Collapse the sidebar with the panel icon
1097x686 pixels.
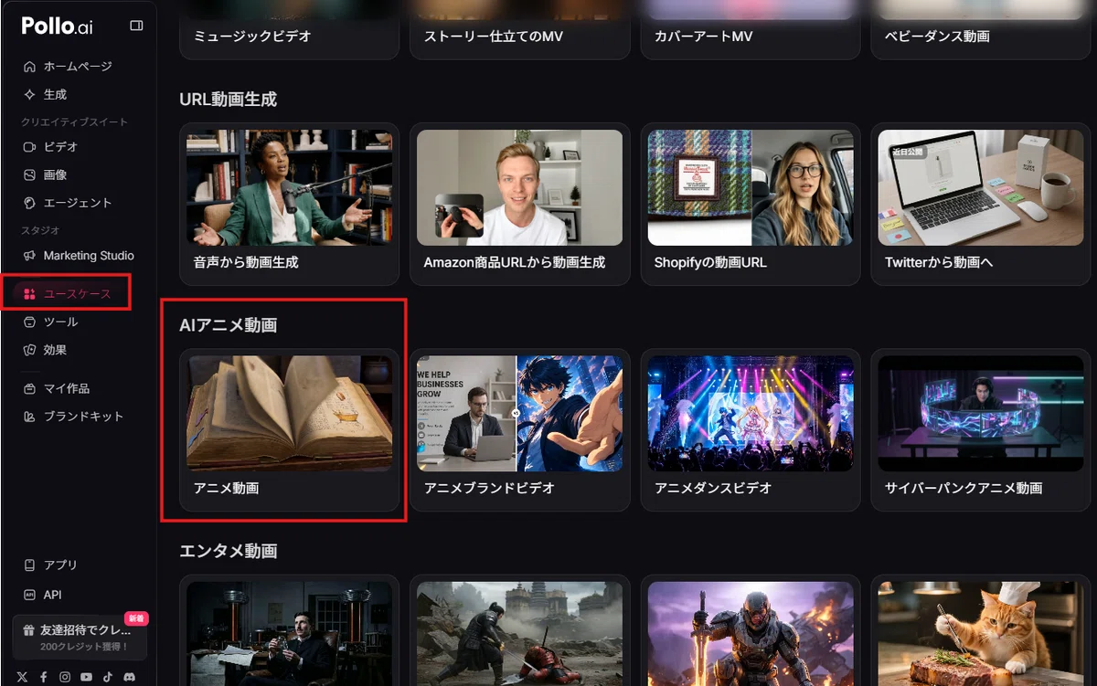tap(136, 26)
